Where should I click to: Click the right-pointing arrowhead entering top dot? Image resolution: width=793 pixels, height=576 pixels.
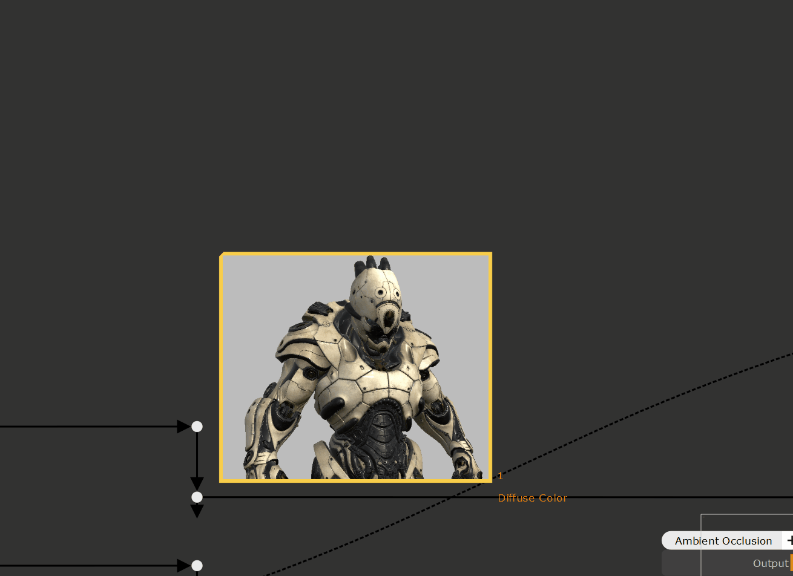coord(183,427)
